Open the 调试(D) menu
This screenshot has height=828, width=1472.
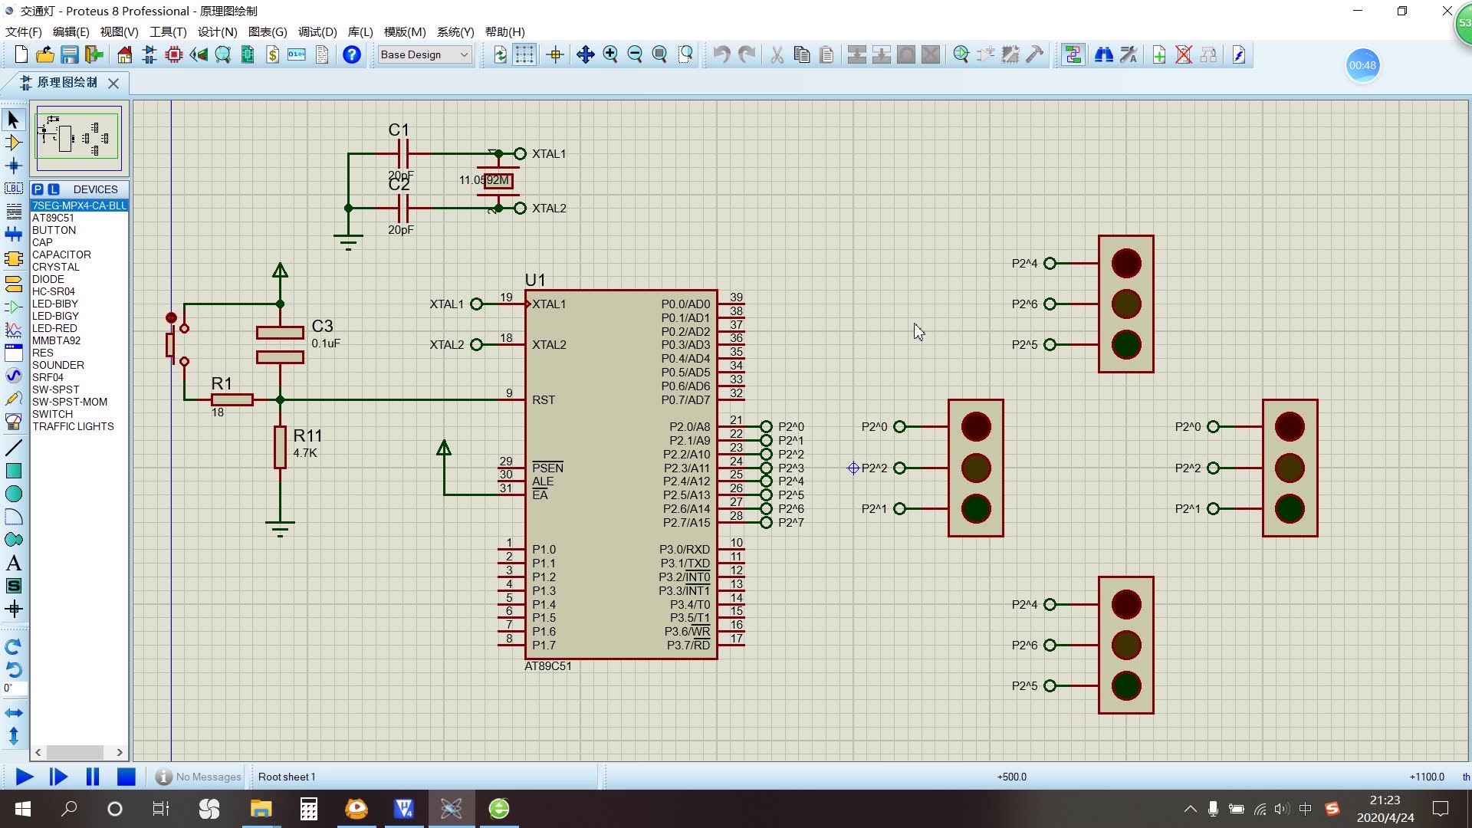point(317,31)
